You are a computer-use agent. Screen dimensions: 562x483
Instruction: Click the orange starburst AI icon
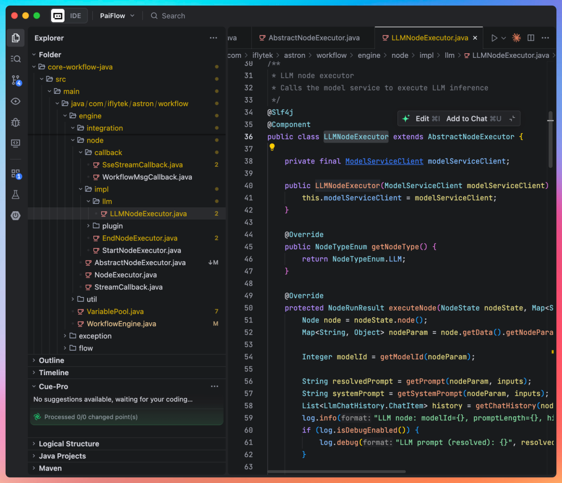coord(516,38)
